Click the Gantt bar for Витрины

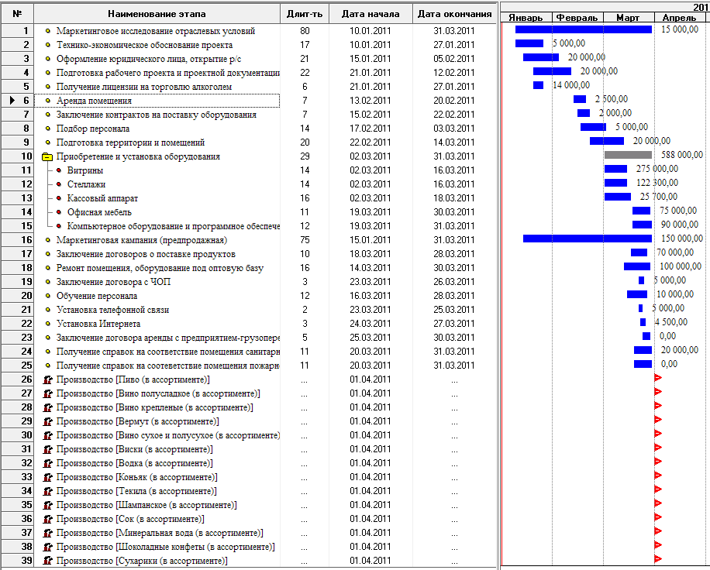click(x=615, y=169)
